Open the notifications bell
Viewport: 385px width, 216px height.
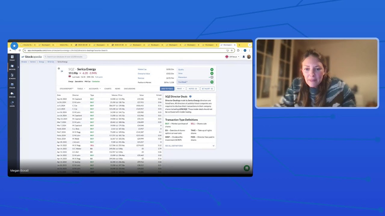244,57
